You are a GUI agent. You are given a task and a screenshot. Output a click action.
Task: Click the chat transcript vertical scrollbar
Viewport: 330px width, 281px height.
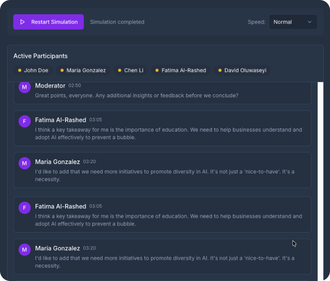pos(320,178)
